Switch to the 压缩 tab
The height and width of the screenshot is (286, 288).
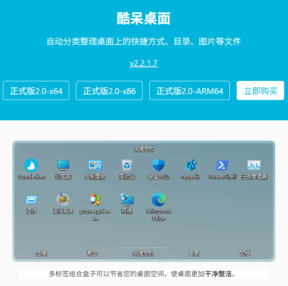pyautogui.click(x=41, y=253)
